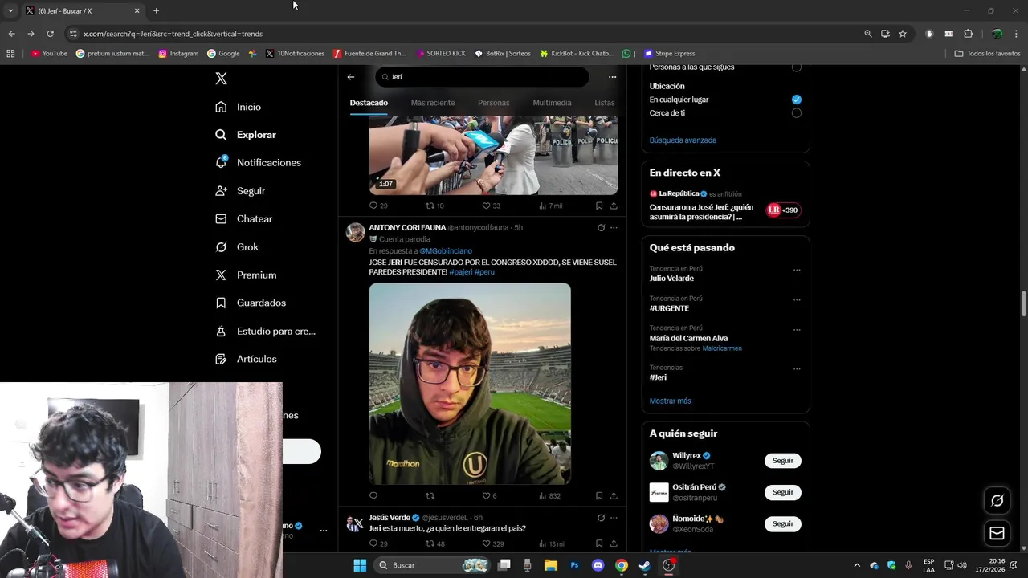
Task: Select Cerca de ti radio option
Action: click(x=796, y=113)
